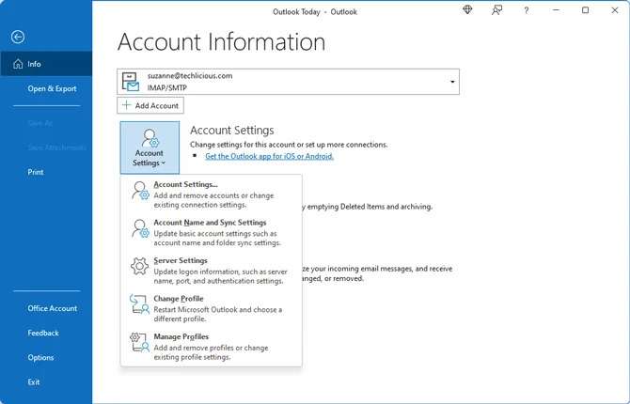Screen dimensions: 630x404
Task: Click the diamond premium icon in title bar
Action: click(467, 10)
